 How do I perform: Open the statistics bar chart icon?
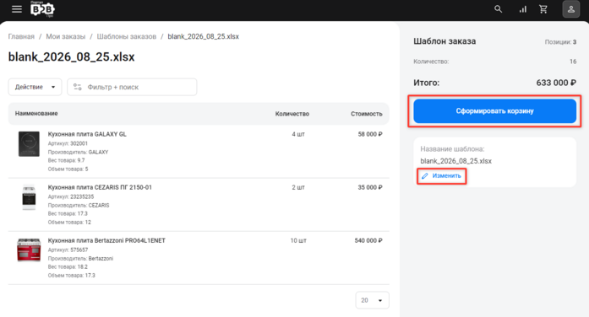tap(522, 9)
